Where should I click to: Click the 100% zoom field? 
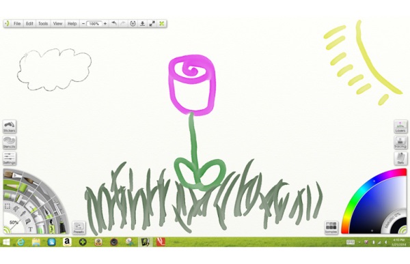coord(94,23)
